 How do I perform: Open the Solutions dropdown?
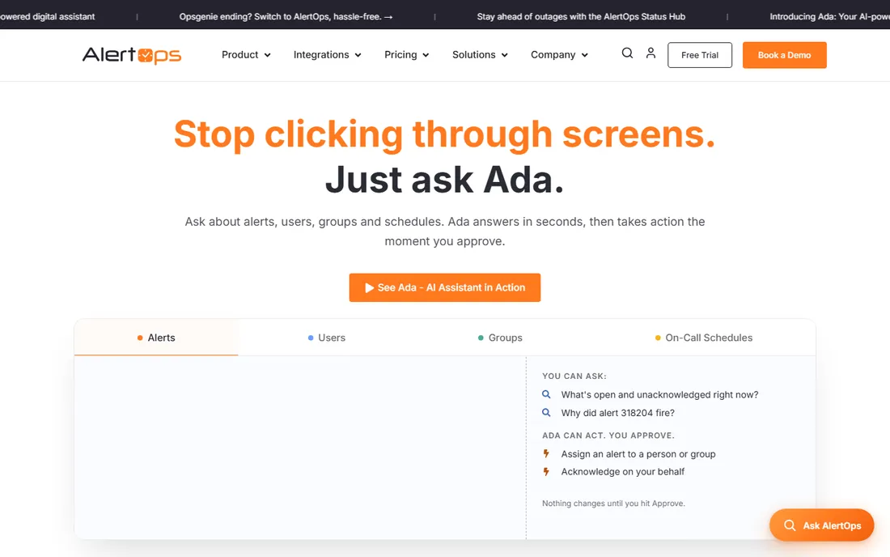480,55
